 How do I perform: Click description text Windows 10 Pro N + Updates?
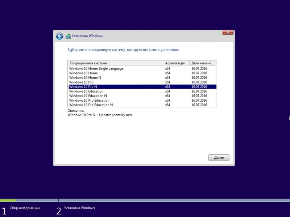(x=100, y=115)
